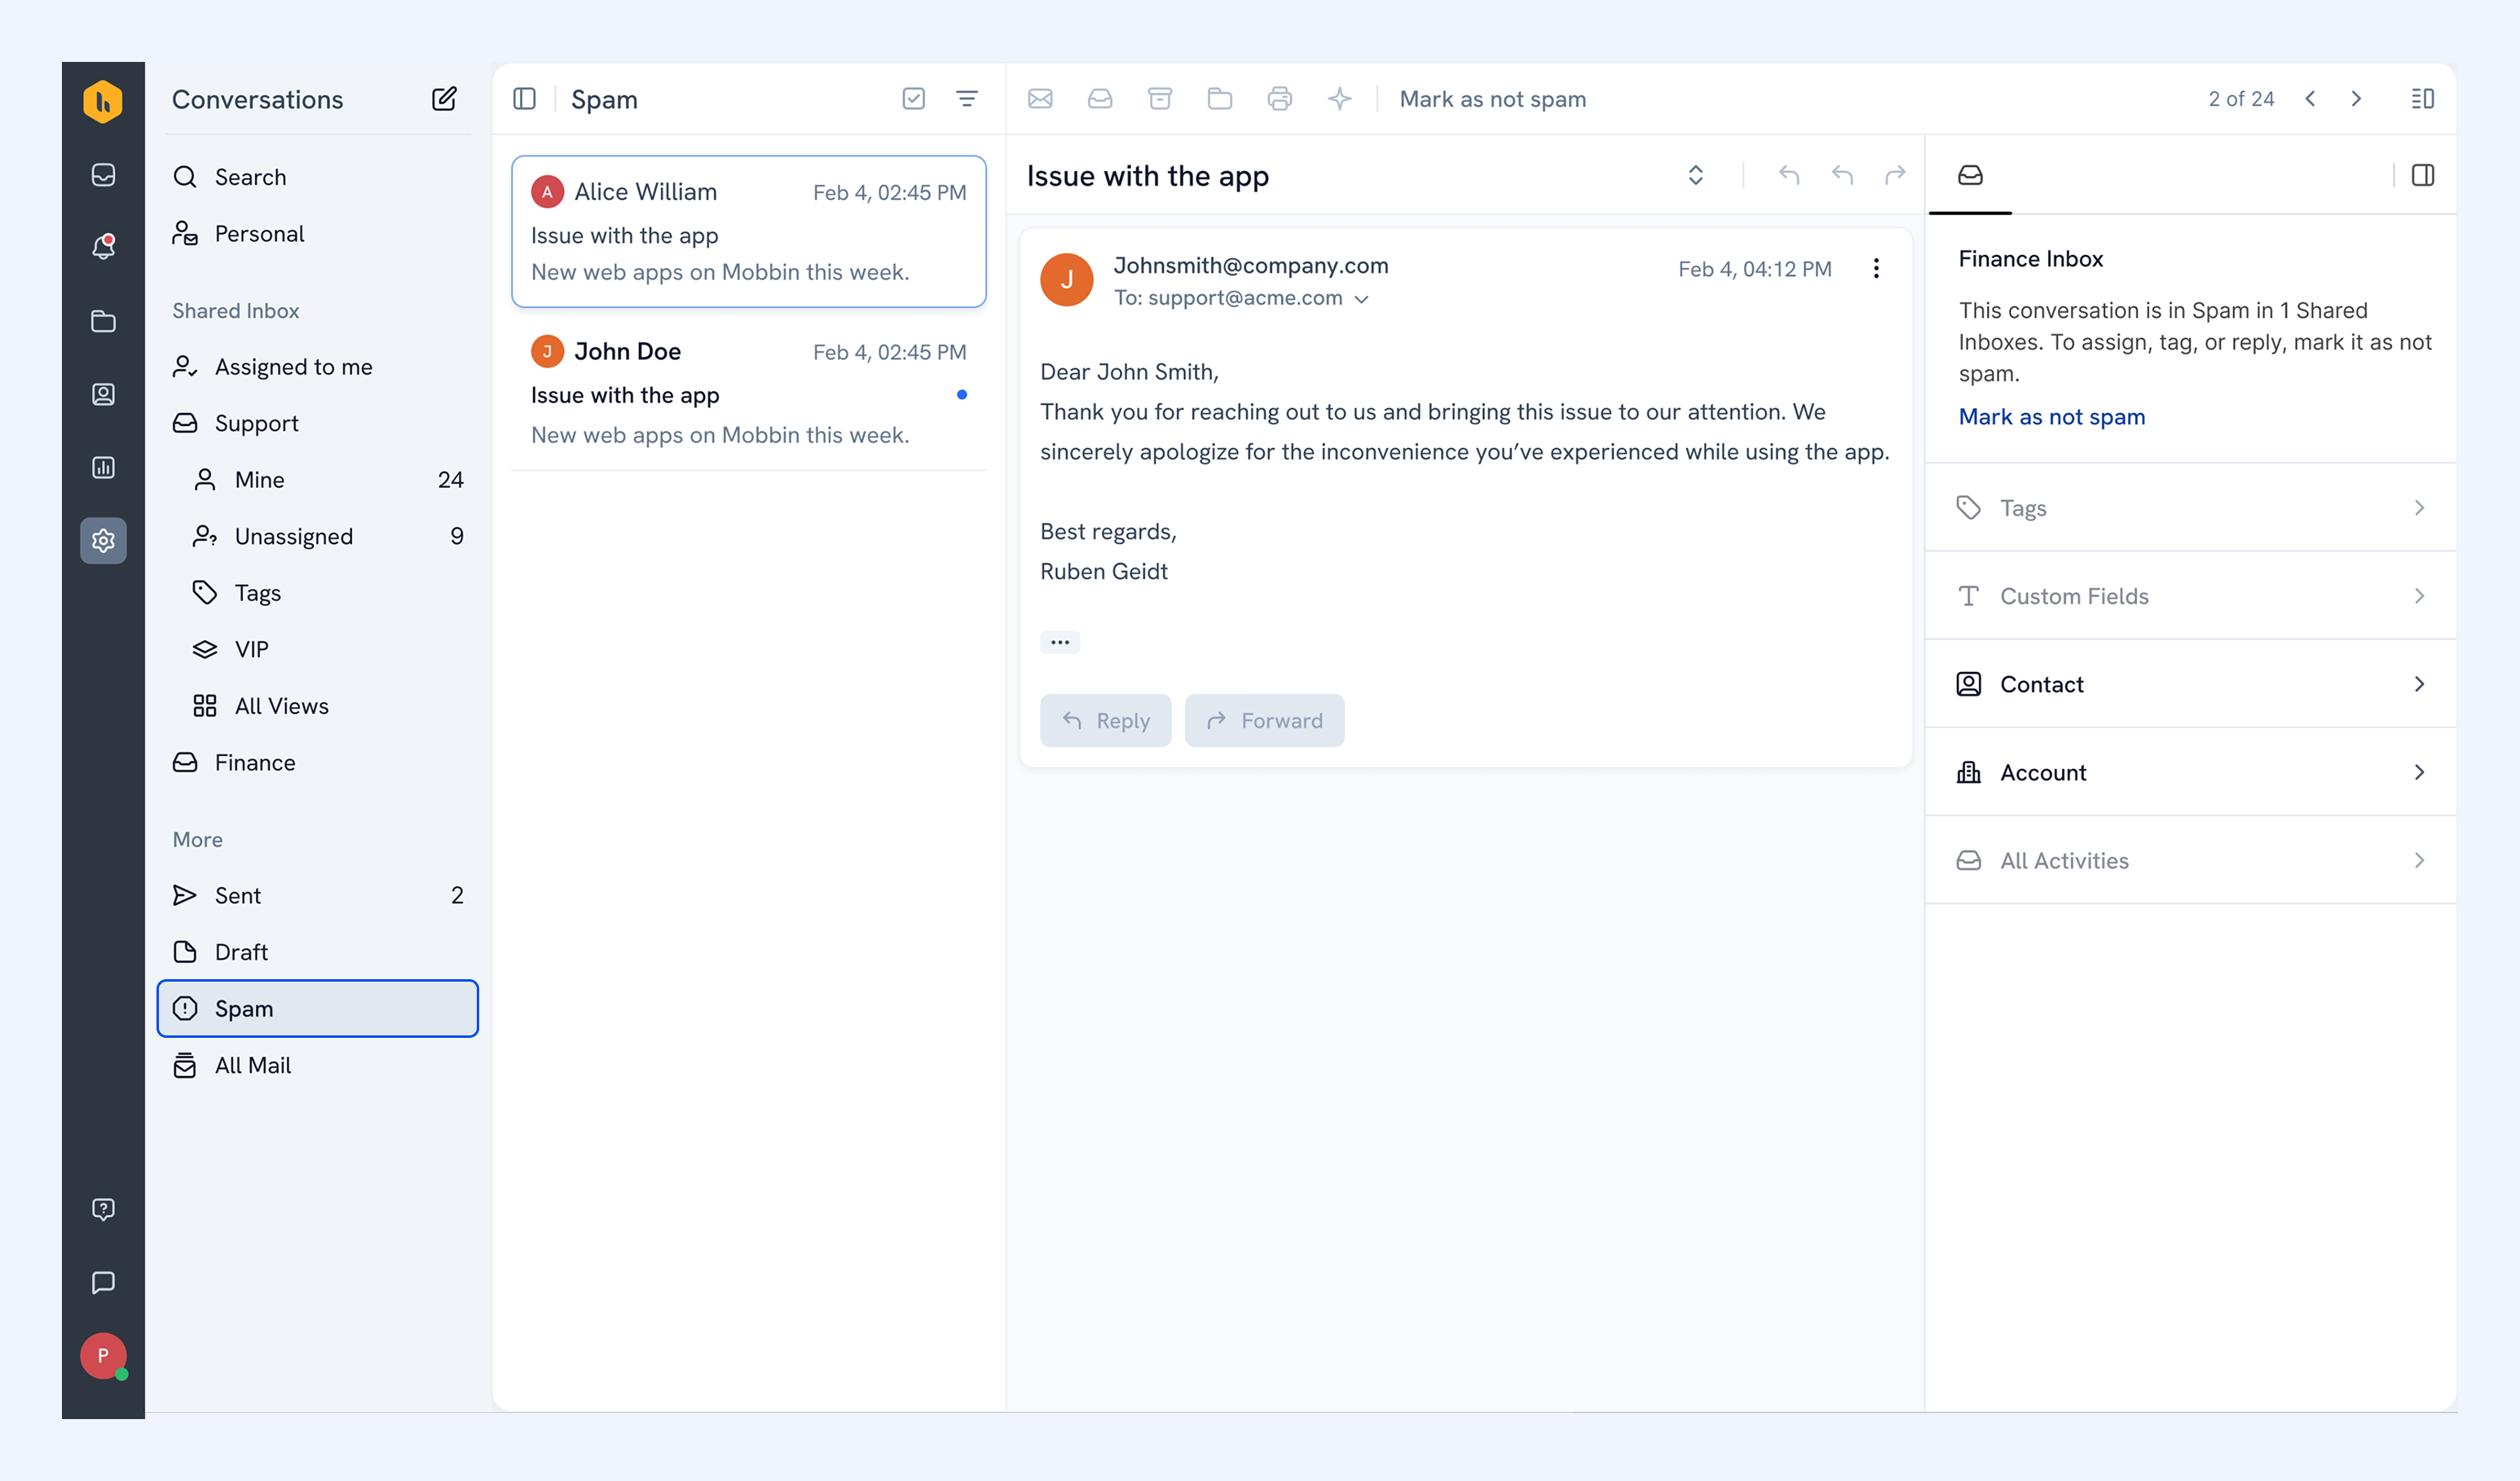Select the Unassigned view
The image size is (2520, 1481).
(x=318, y=537)
